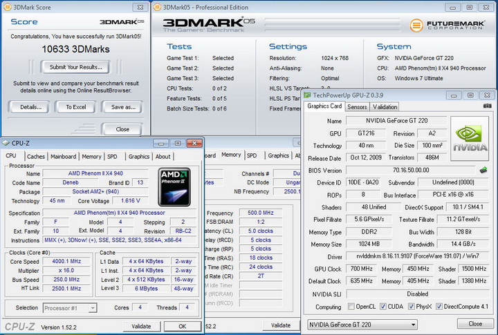Click the Code Name value Deneb

point(71,182)
